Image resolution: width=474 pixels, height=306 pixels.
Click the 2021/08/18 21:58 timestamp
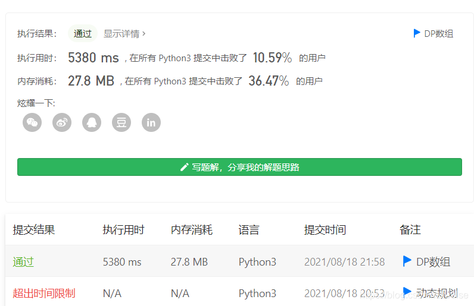click(345, 262)
